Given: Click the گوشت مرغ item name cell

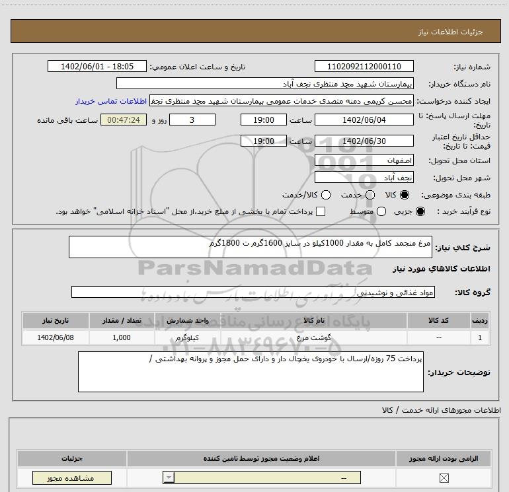Looking at the screenshot, I should (x=313, y=337).
